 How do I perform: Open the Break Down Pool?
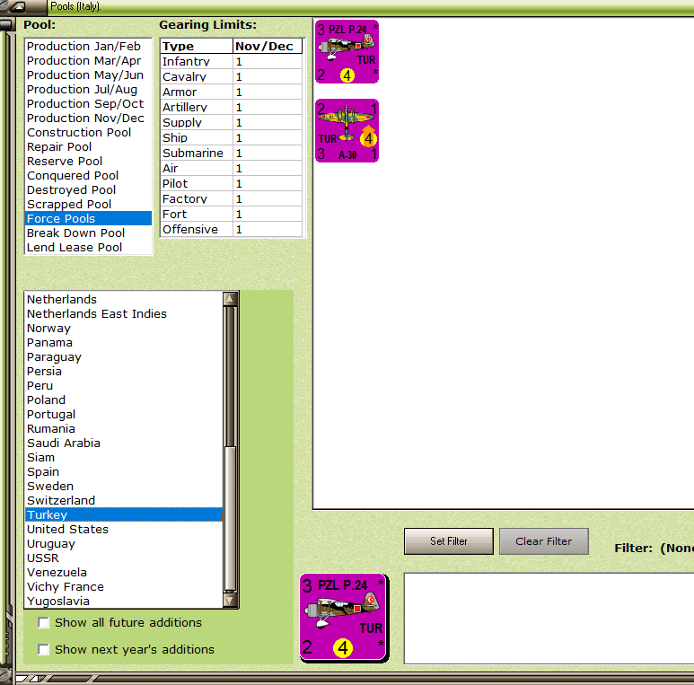pos(89,233)
